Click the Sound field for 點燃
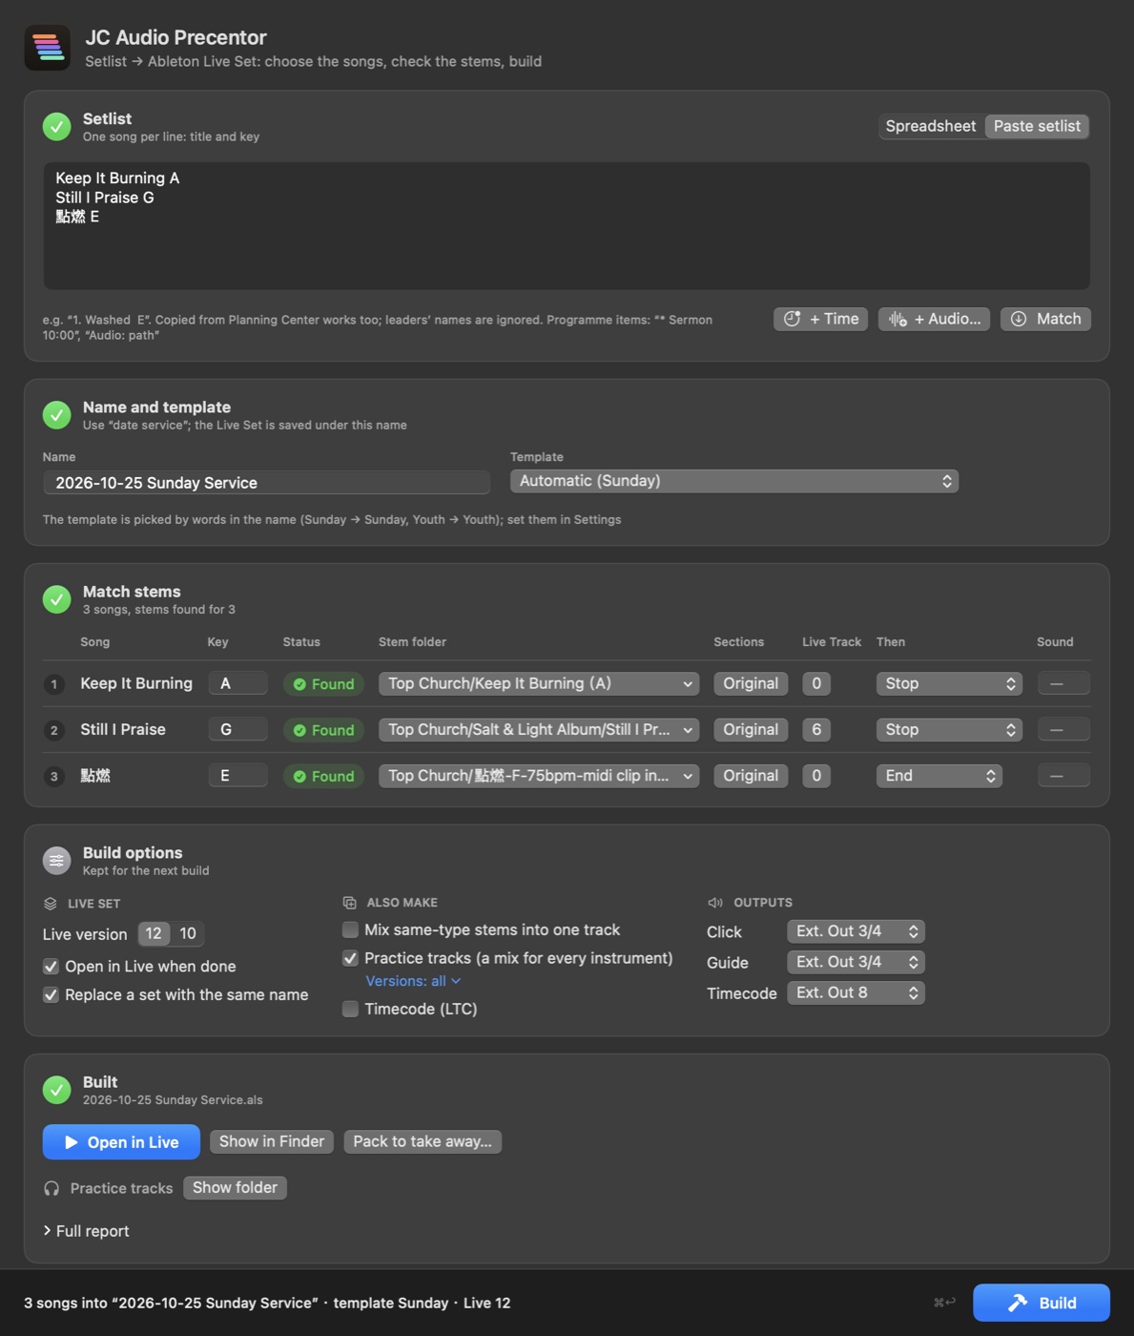 pos(1063,776)
